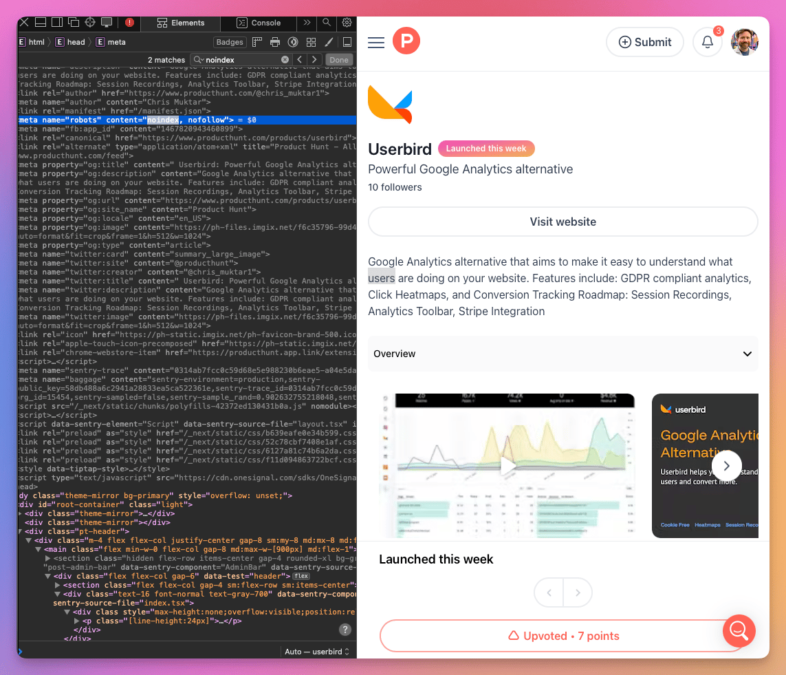Open inspector search magnifier

[327, 23]
